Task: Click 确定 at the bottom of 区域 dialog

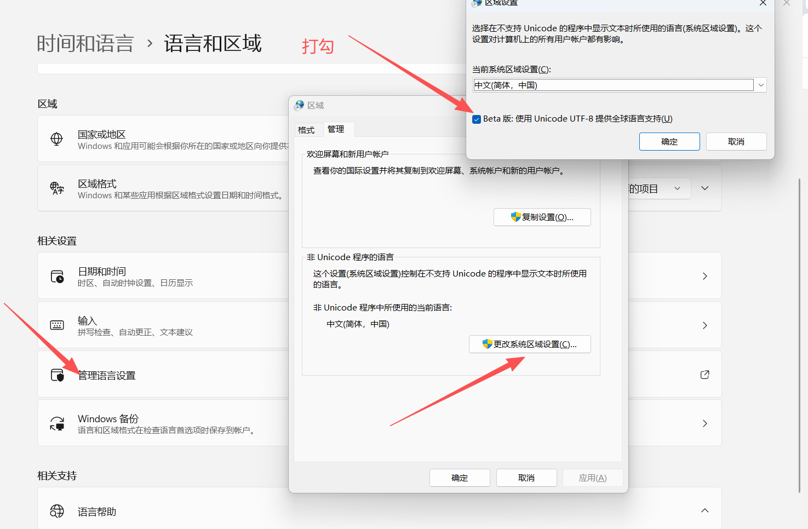Action: point(460,478)
